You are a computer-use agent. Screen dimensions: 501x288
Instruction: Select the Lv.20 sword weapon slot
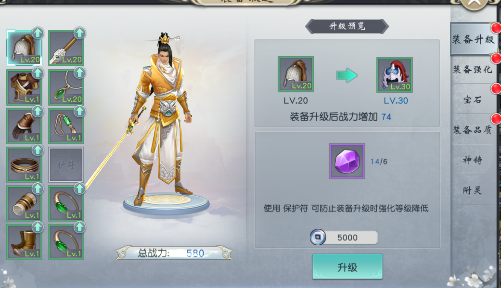[66, 48]
